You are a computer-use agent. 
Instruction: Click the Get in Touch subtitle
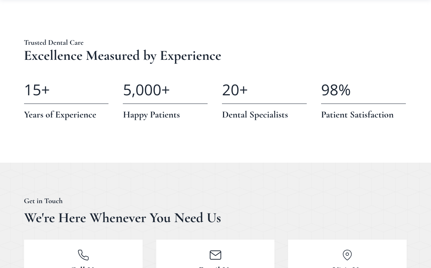tap(43, 201)
